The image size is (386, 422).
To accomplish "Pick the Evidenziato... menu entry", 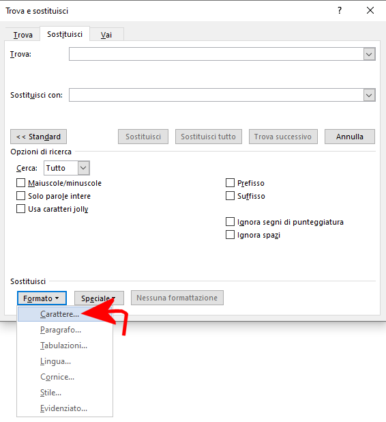I will [65, 408].
